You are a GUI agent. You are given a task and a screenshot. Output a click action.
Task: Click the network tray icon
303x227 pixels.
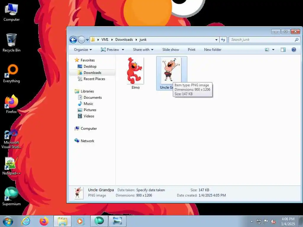pyautogui.click(x=259, y=221)
